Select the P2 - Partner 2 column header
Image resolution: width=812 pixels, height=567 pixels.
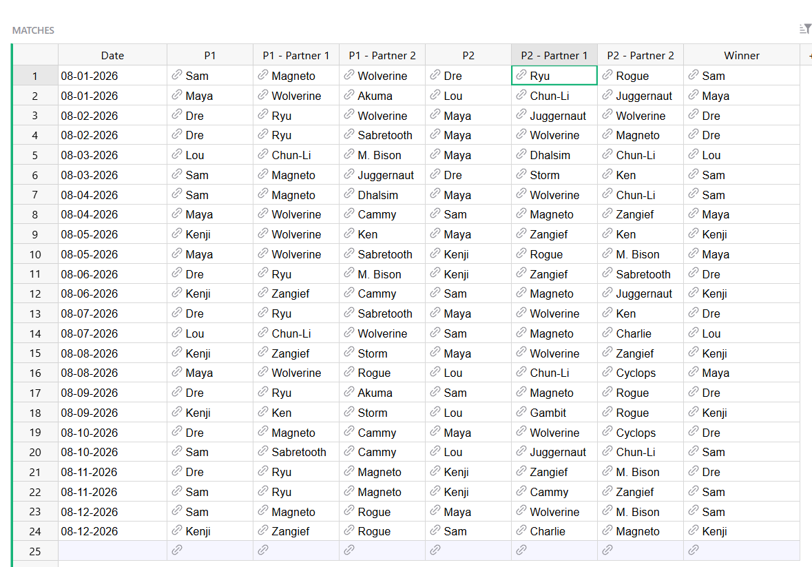[x=641, y=55]
